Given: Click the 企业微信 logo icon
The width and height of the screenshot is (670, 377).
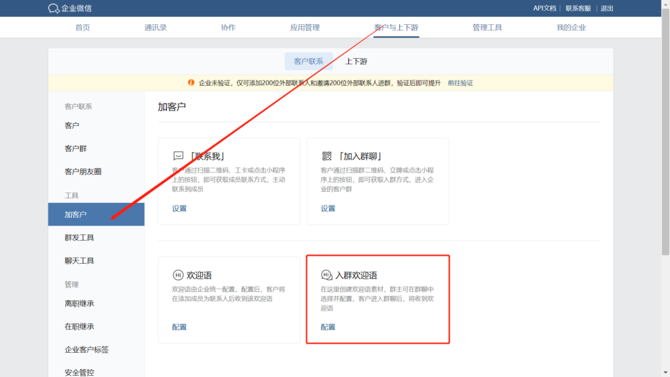Looking at the screenshot, I should point(54,8).
